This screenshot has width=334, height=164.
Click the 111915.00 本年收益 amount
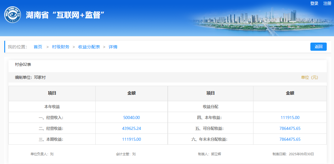point(290,117)
